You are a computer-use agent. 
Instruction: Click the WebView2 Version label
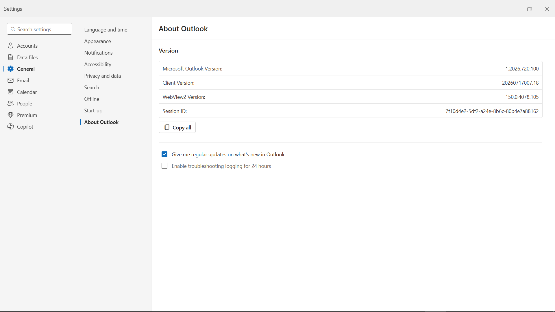point(184,97)
